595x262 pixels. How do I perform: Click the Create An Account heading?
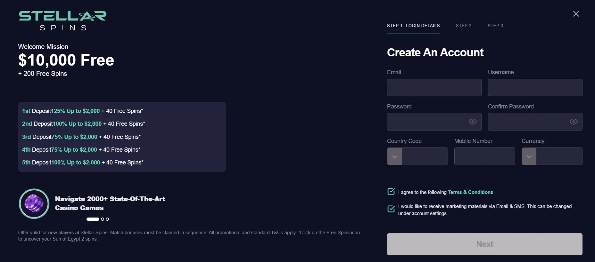click(435, 52)
